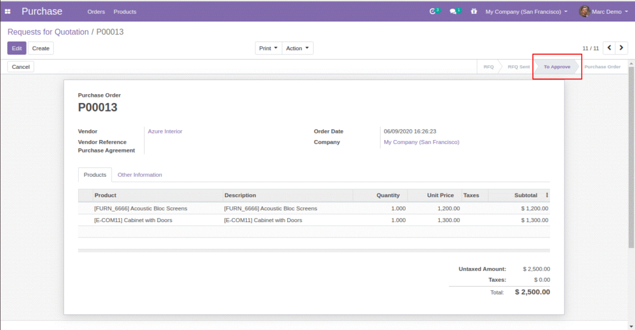
Task: Click the order date 06/09/2020 16:26:23
Action: pos(410,131)
